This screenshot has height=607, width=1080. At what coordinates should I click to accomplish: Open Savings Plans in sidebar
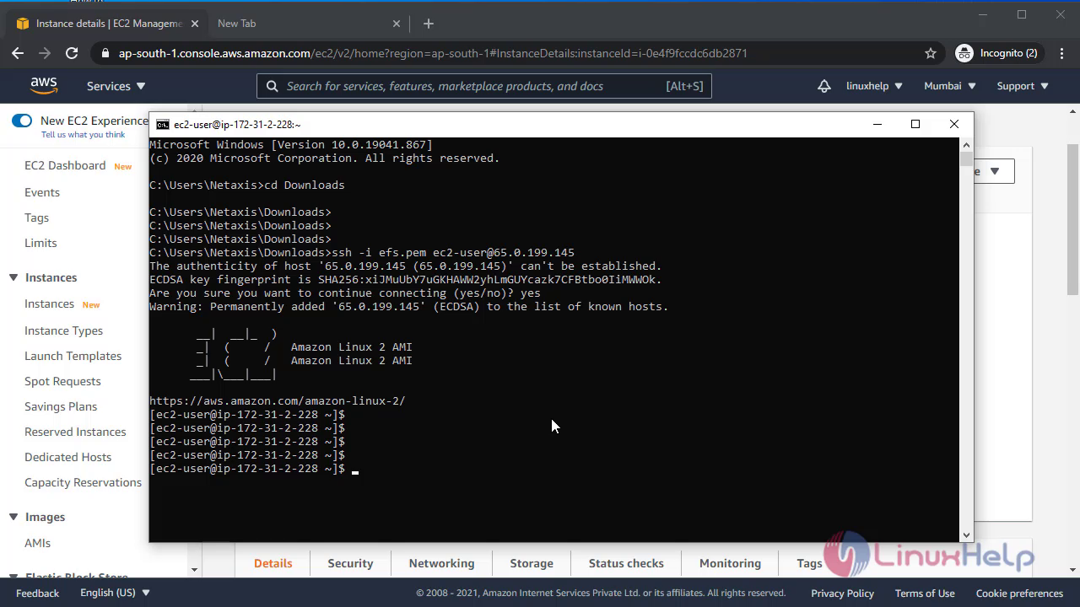[x=61, y=406]
